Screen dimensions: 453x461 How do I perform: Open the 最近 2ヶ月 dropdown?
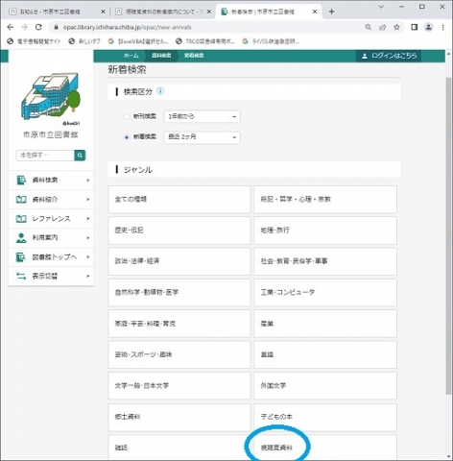point(203,137)
